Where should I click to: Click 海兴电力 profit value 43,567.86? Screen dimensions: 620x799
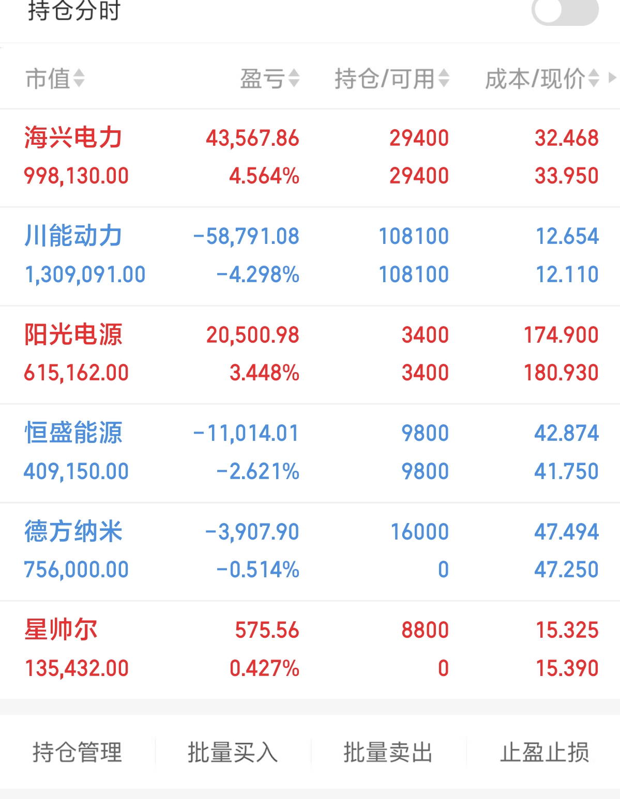(252, 138)
